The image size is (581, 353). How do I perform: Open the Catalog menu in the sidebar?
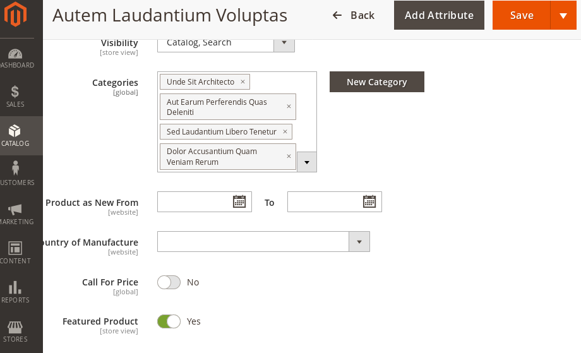(x=15, y=136)
